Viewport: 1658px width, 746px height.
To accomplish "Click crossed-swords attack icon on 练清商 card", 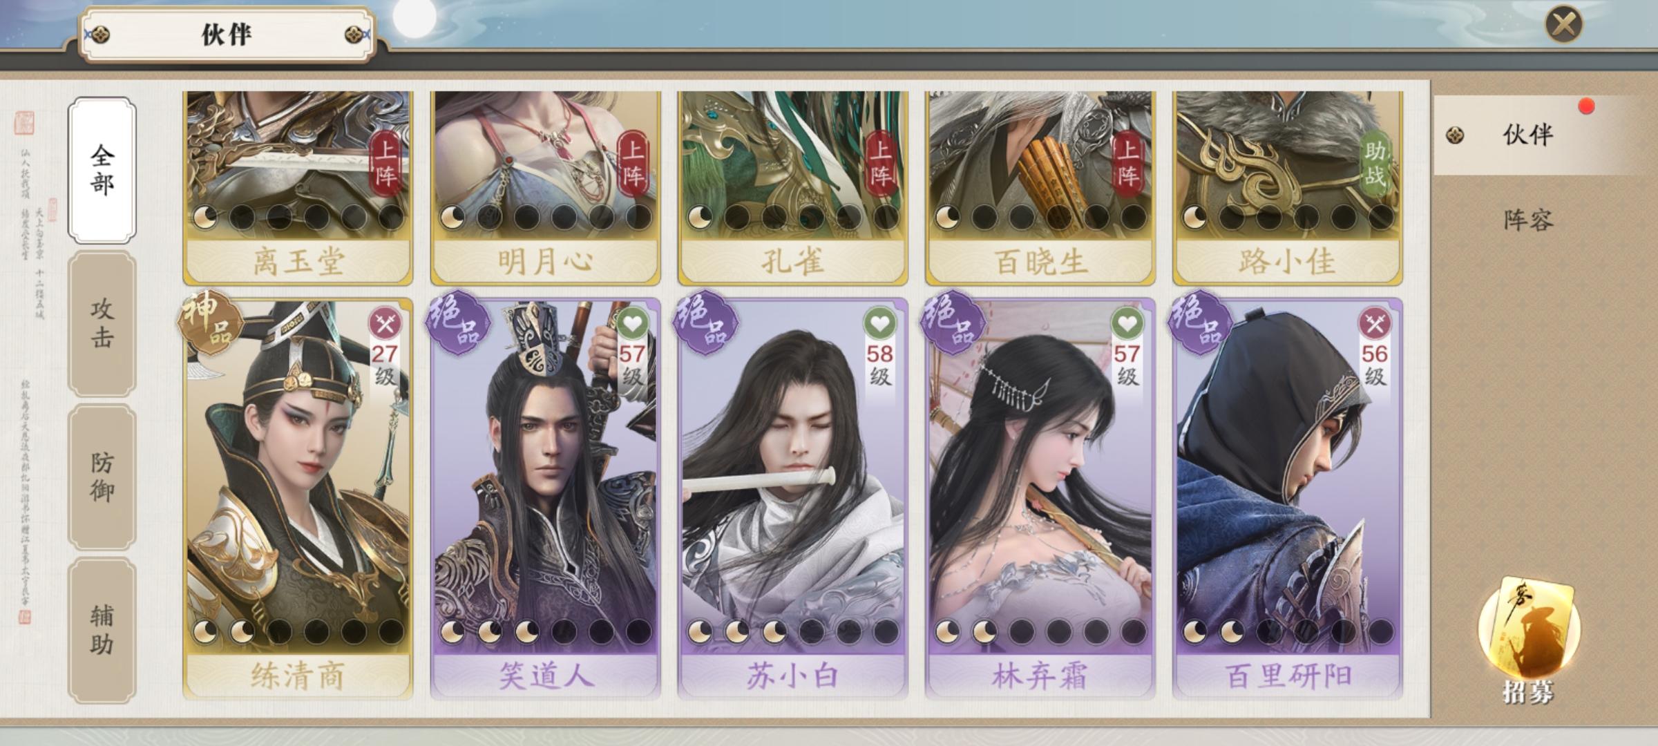I will 385,323.
